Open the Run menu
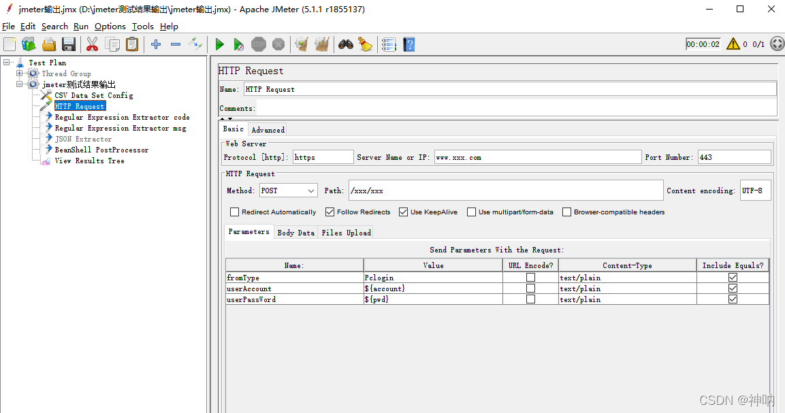The image size is (785, 413). point(81,27)
